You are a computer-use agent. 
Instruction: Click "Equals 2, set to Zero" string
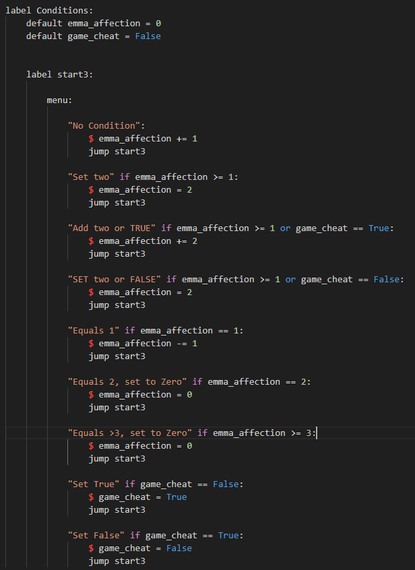pyautogui.click(x=127, y=382)
